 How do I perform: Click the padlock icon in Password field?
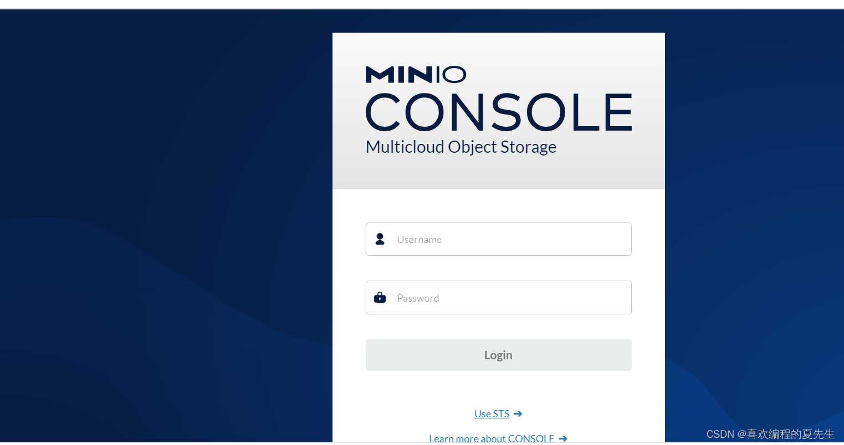[x=380, y=298]
